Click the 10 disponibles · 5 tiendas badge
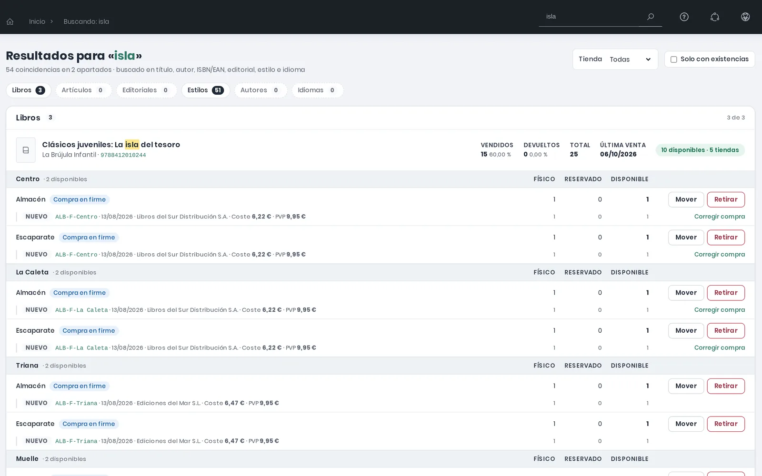The width and height of the screenshot is (762, 476). point(700,150)
